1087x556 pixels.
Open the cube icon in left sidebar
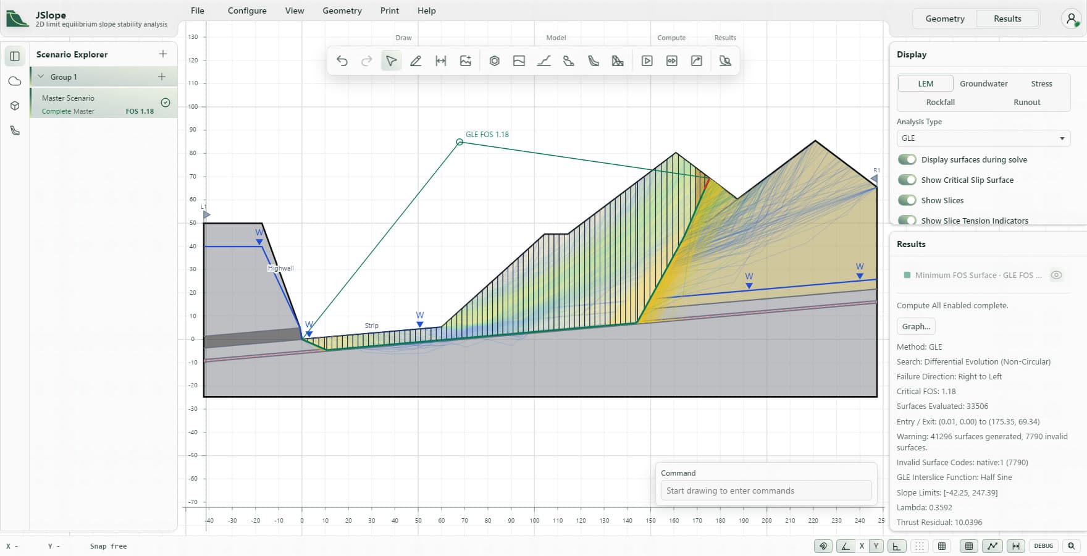(x=15, y=106)
